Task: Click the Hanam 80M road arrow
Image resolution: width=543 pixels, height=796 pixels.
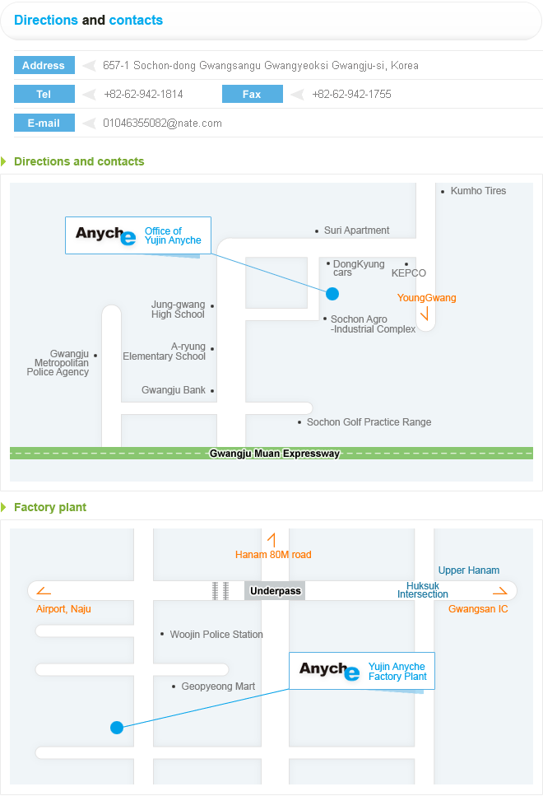Action: 271,540
